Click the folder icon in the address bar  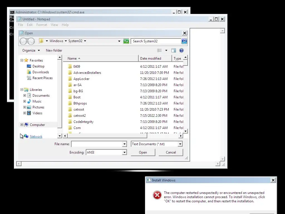(41, 41)
